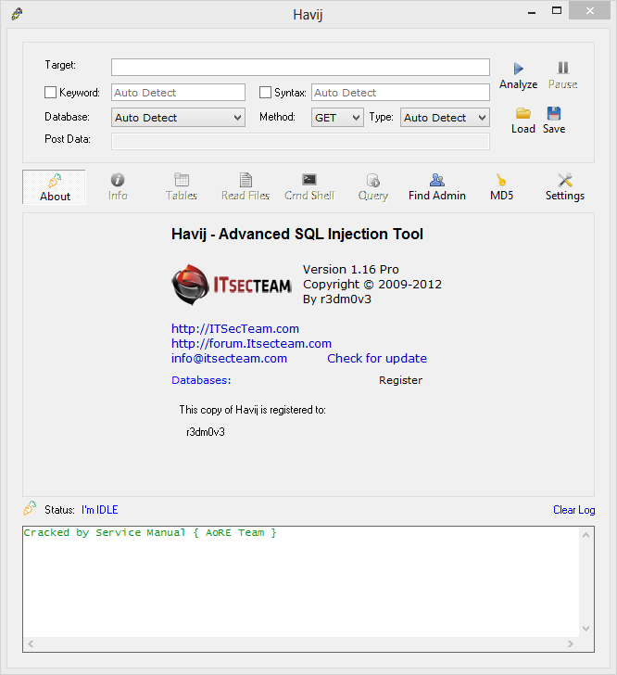Click Check for update link
Screen dimensions: 617x675
(377, 359)
